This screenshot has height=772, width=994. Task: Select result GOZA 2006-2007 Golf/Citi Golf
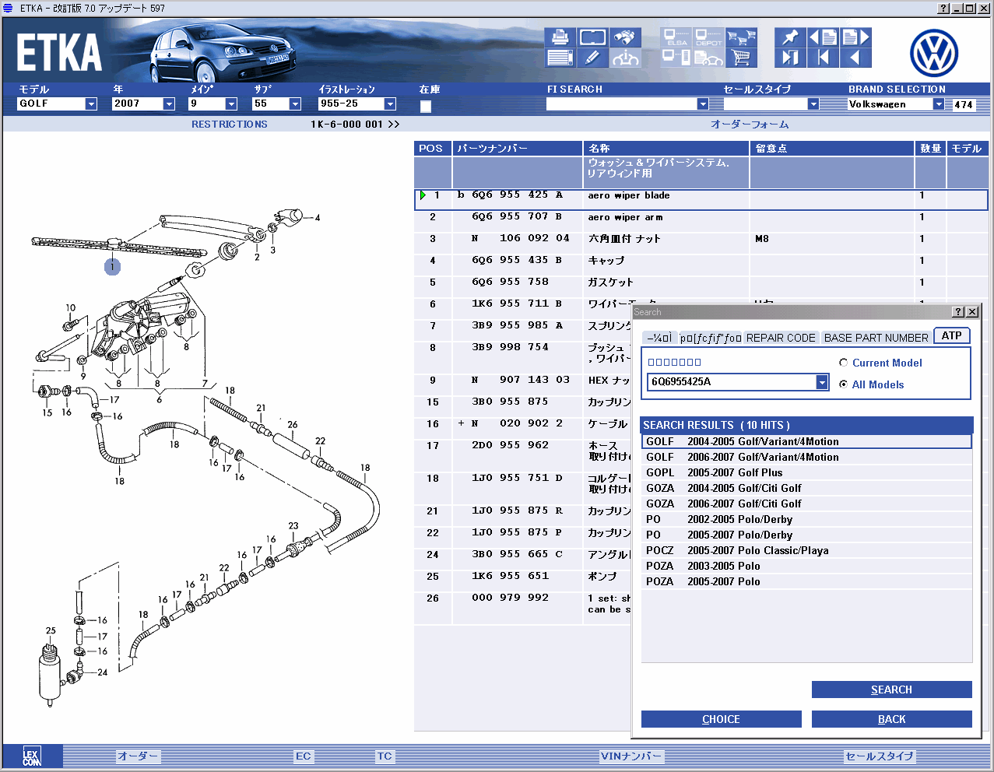tap(806, 504)
